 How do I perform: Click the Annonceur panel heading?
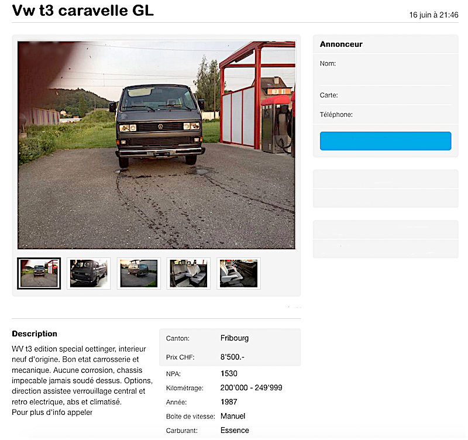click(x=341, y=44)
